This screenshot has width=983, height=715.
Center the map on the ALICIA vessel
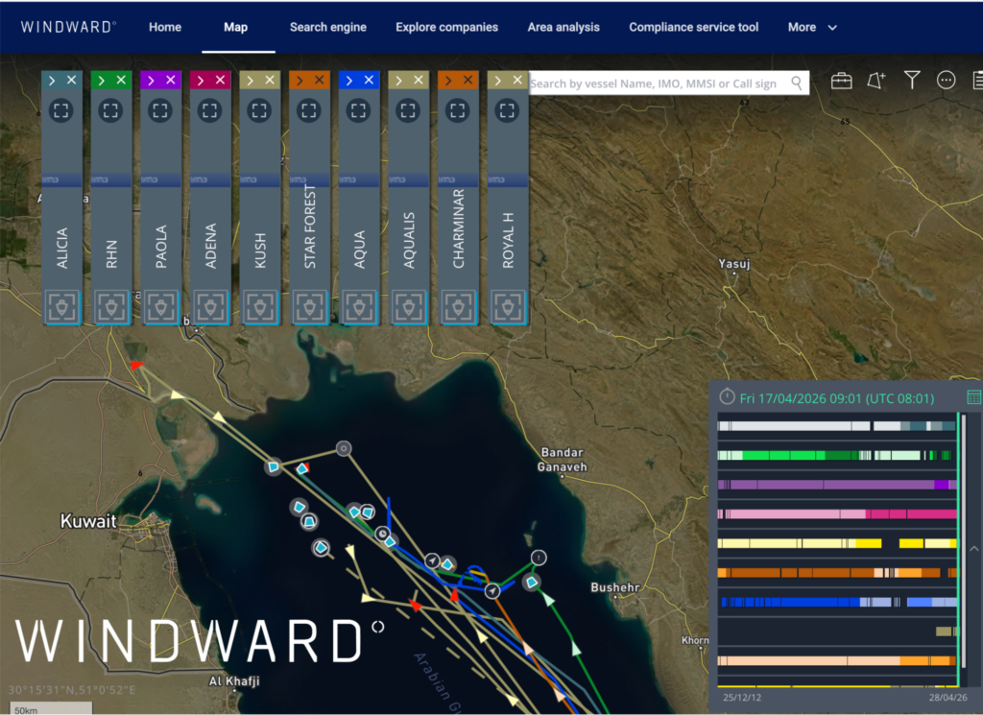click(x=61, y=110)
